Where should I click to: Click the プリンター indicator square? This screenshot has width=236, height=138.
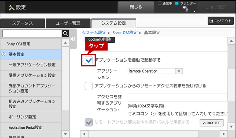pyautogui.click(x=177, y=3)
